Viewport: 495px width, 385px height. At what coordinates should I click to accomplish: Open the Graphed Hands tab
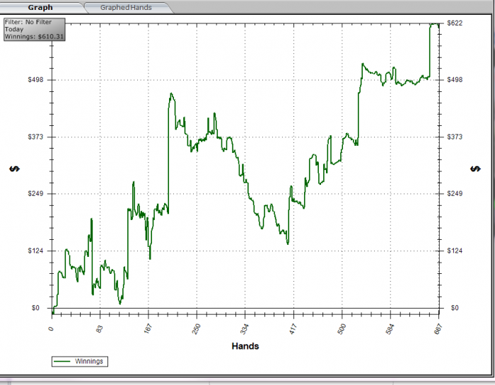point(126,8)
